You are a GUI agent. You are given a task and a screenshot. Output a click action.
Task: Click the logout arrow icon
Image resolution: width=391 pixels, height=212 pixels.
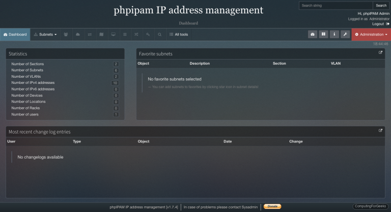pos(387,24)
